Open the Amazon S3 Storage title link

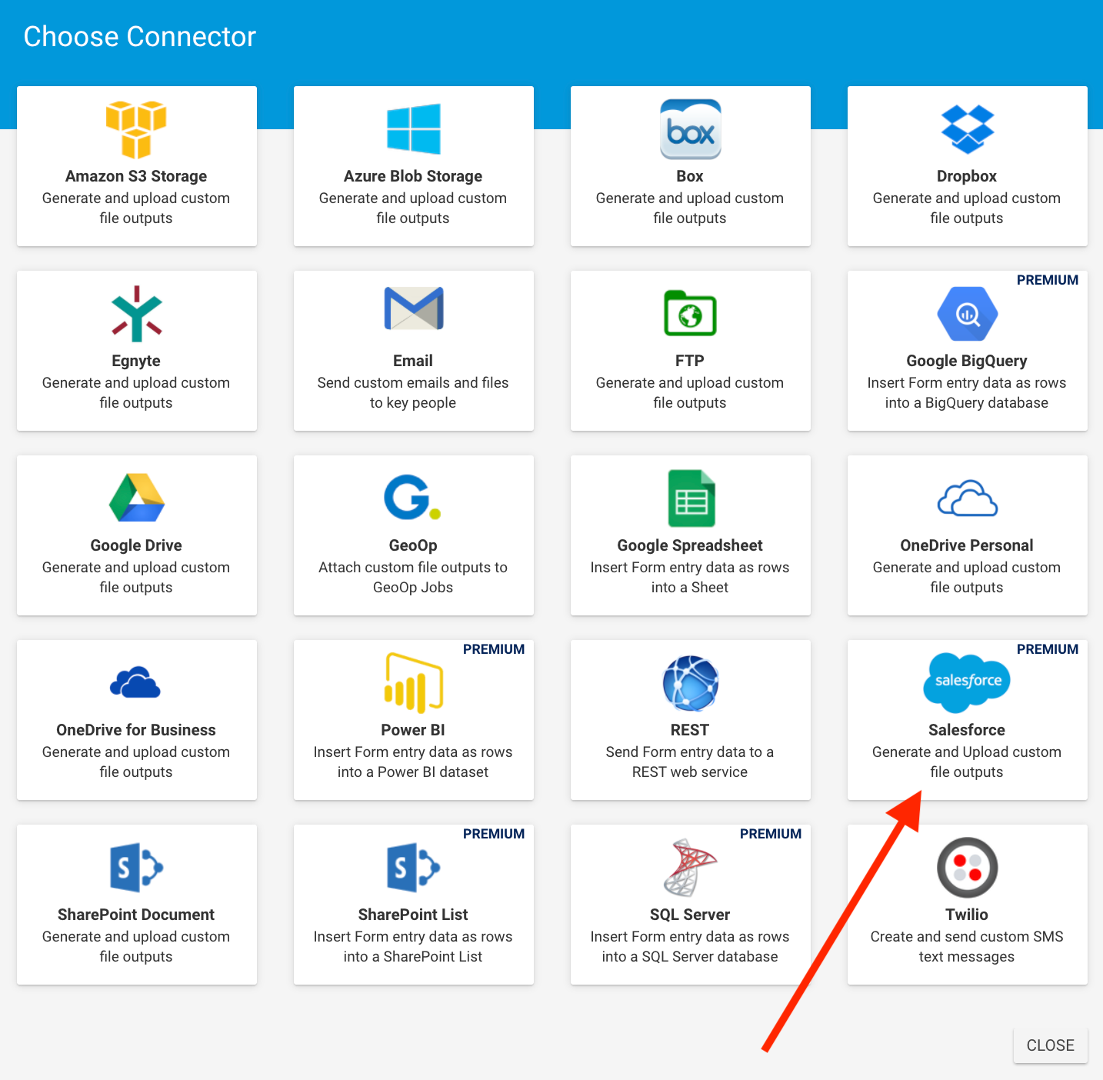(x=136, y=176)
